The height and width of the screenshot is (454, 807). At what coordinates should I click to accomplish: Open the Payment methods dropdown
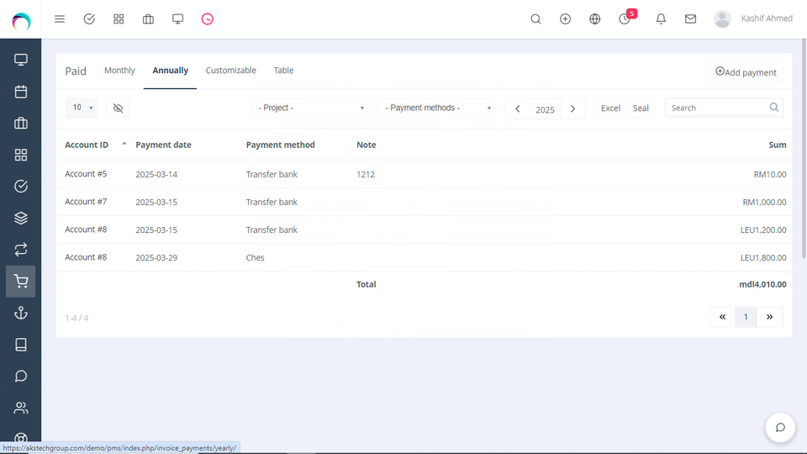tap(437, 108)
